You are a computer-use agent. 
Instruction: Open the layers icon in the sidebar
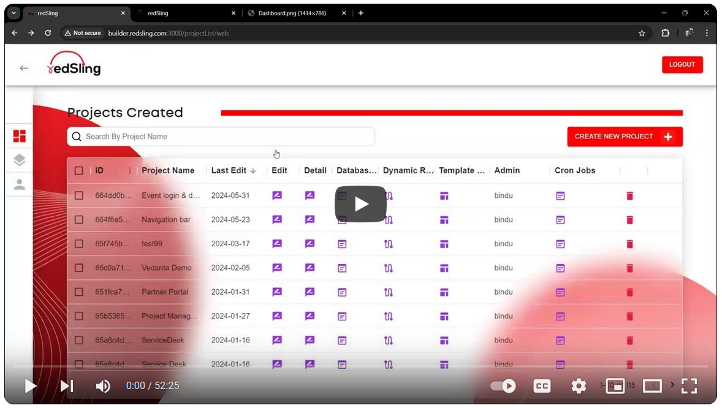(x=20, y=160)
